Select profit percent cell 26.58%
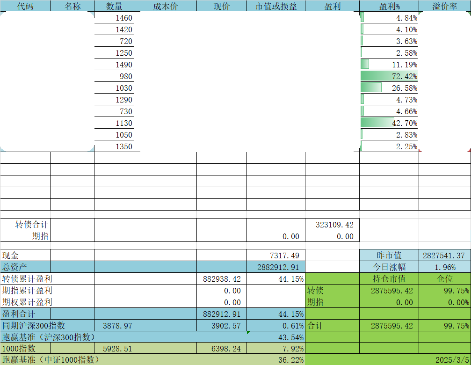This screenshot has height=365, width=471. point(389,88)
